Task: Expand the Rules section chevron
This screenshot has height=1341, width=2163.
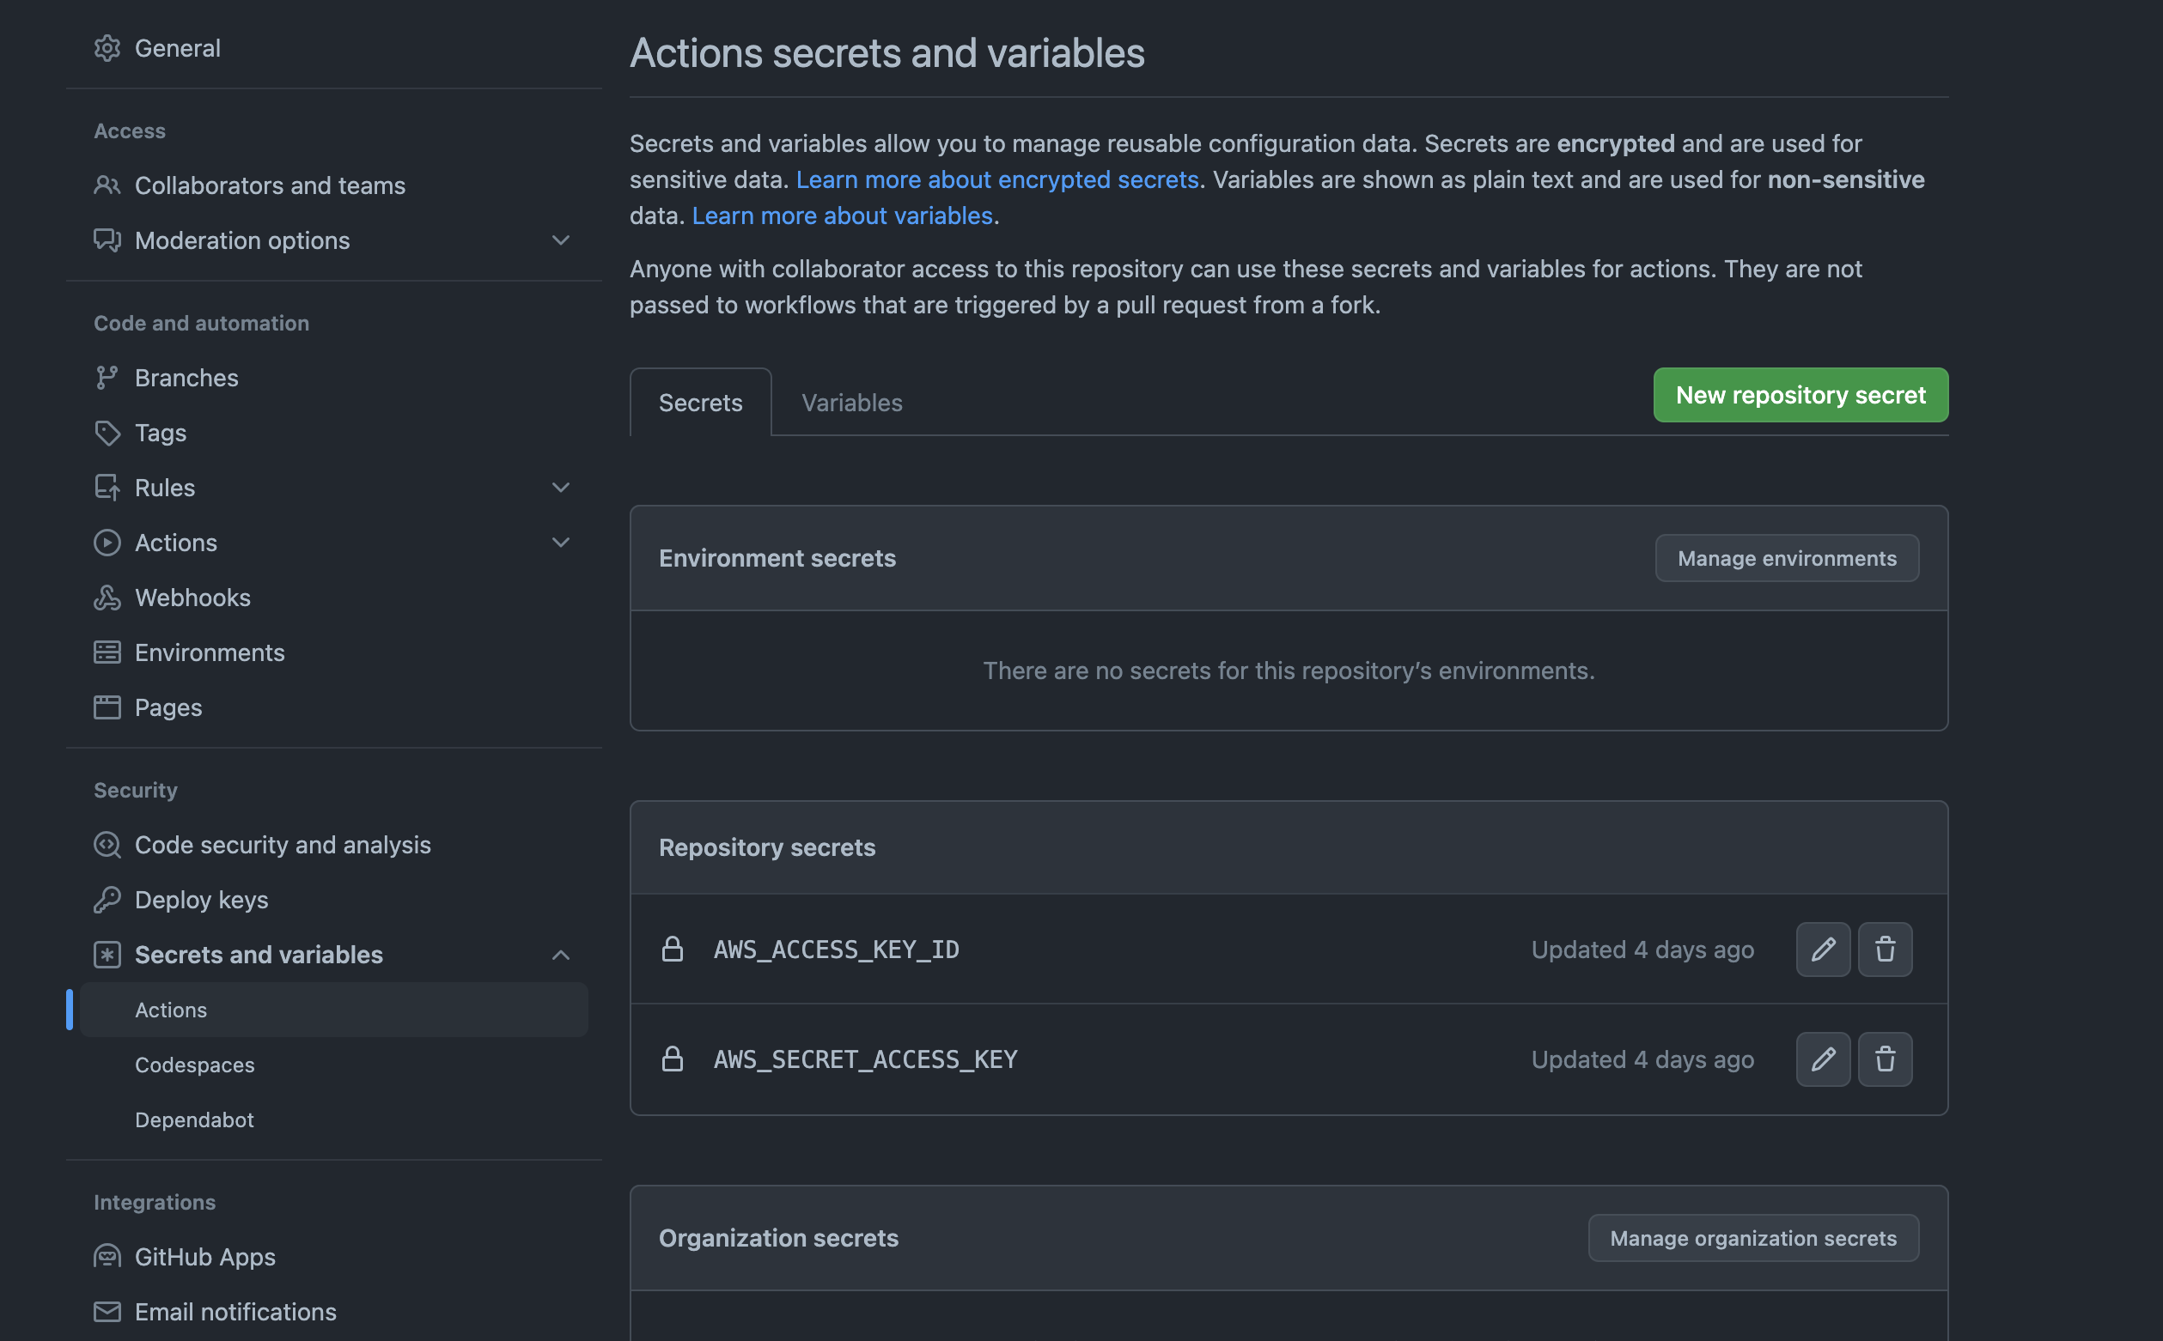Action: click(561, 488)
